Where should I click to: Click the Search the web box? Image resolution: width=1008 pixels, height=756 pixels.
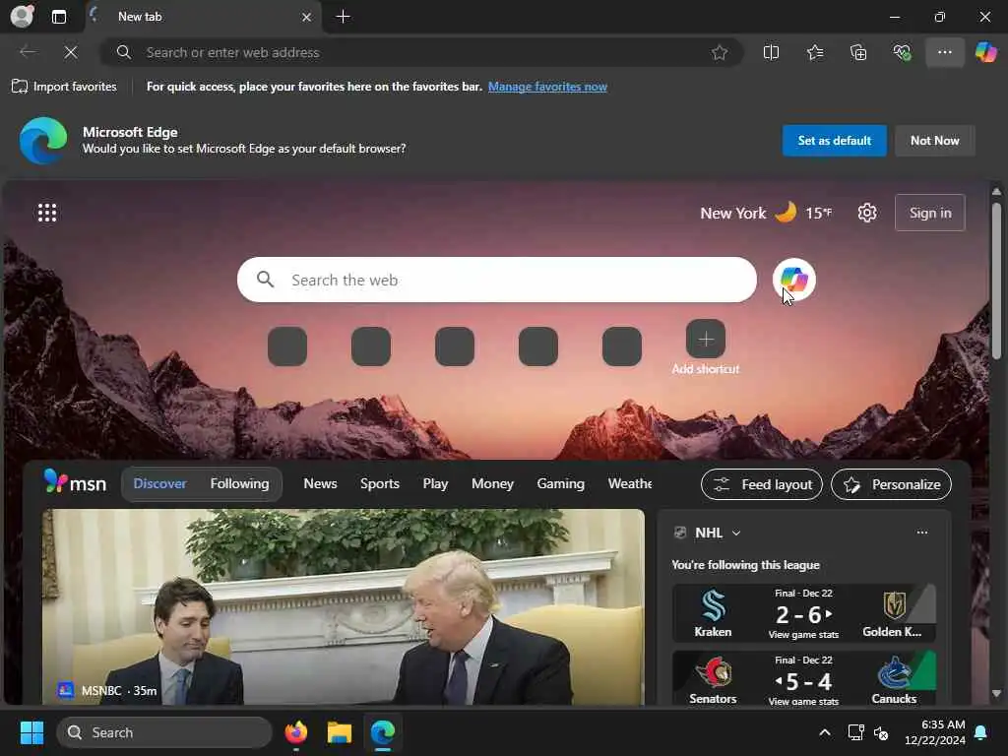click(x=496, y=280)
